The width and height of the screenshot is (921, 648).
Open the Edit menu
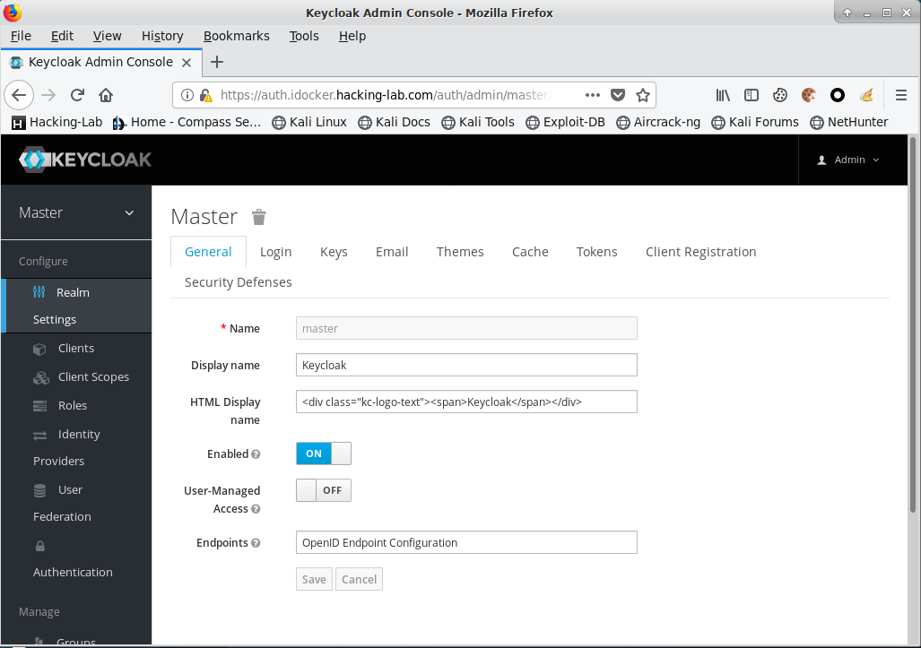pos(62,36)
